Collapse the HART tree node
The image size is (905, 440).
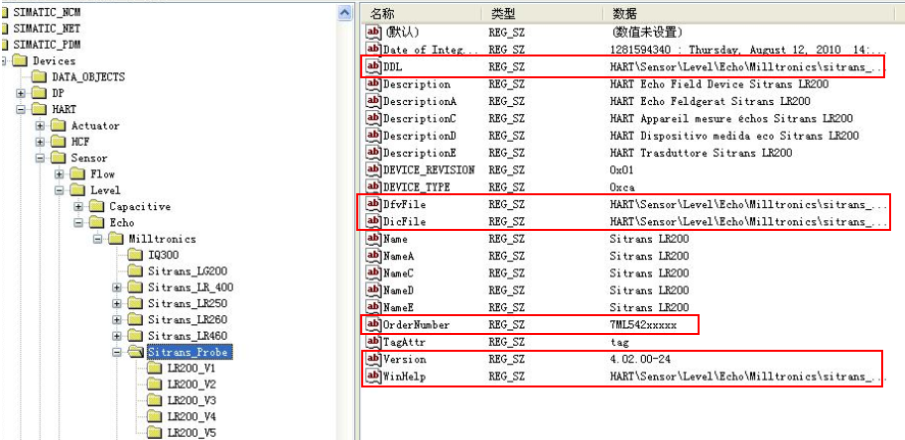pos(20,109)
